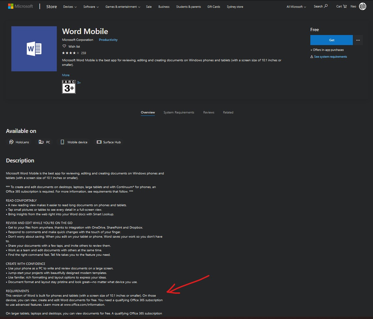
Task: Click the Mobile device icon
Action: (62, 142)
